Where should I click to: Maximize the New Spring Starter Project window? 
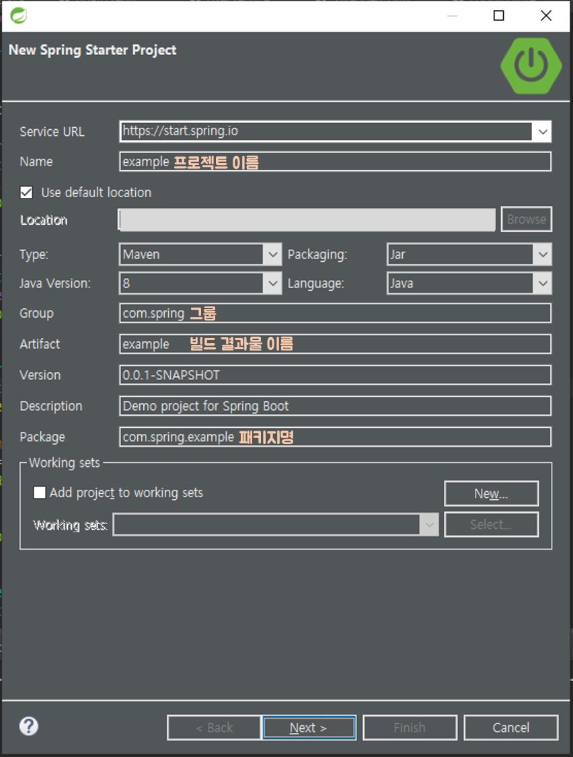tap(498, 15)
